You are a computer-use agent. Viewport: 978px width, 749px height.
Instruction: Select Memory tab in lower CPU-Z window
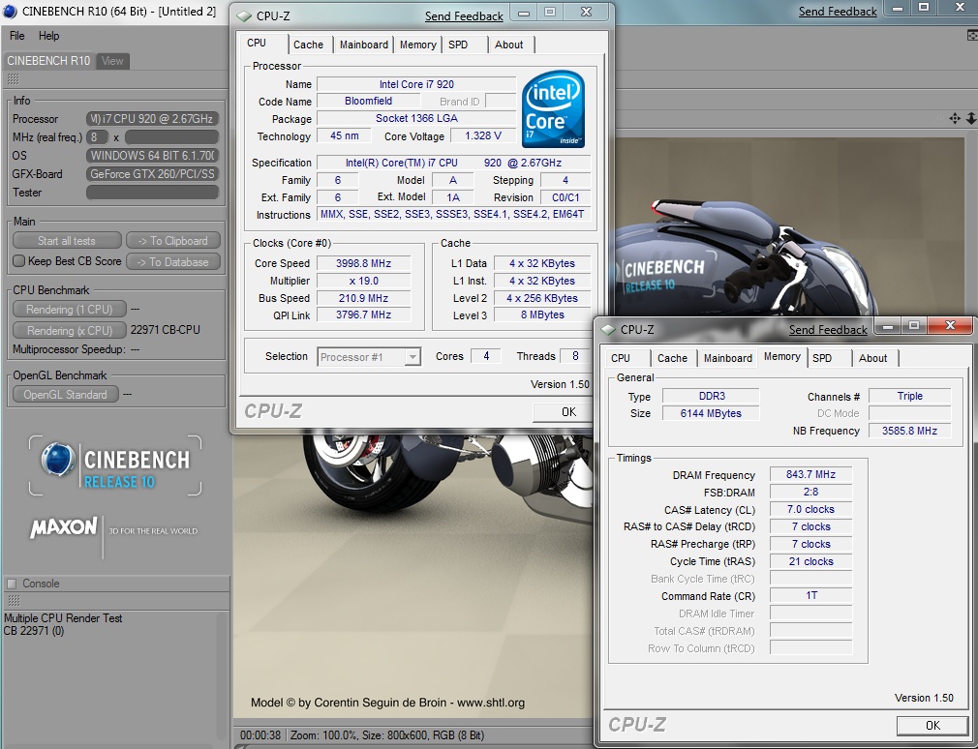782,356
